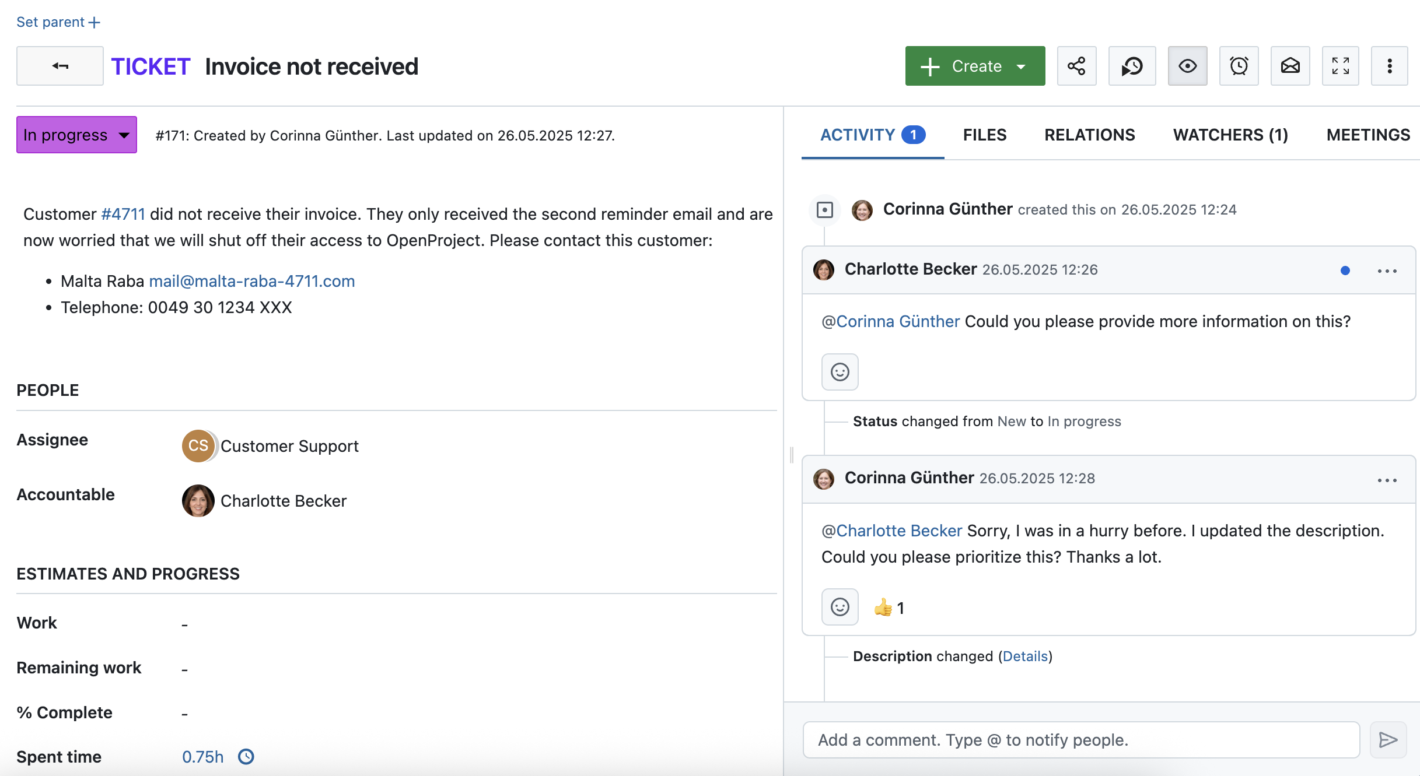Toggle watching this ticket with the eye icon
The image size is (1420, 776).
[1187, 66]
